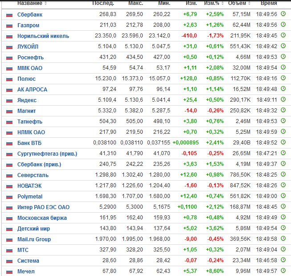Open the НЛМК ОАО stock link
The width and height of the screenshot is (291, 276).
coord(31,132)
